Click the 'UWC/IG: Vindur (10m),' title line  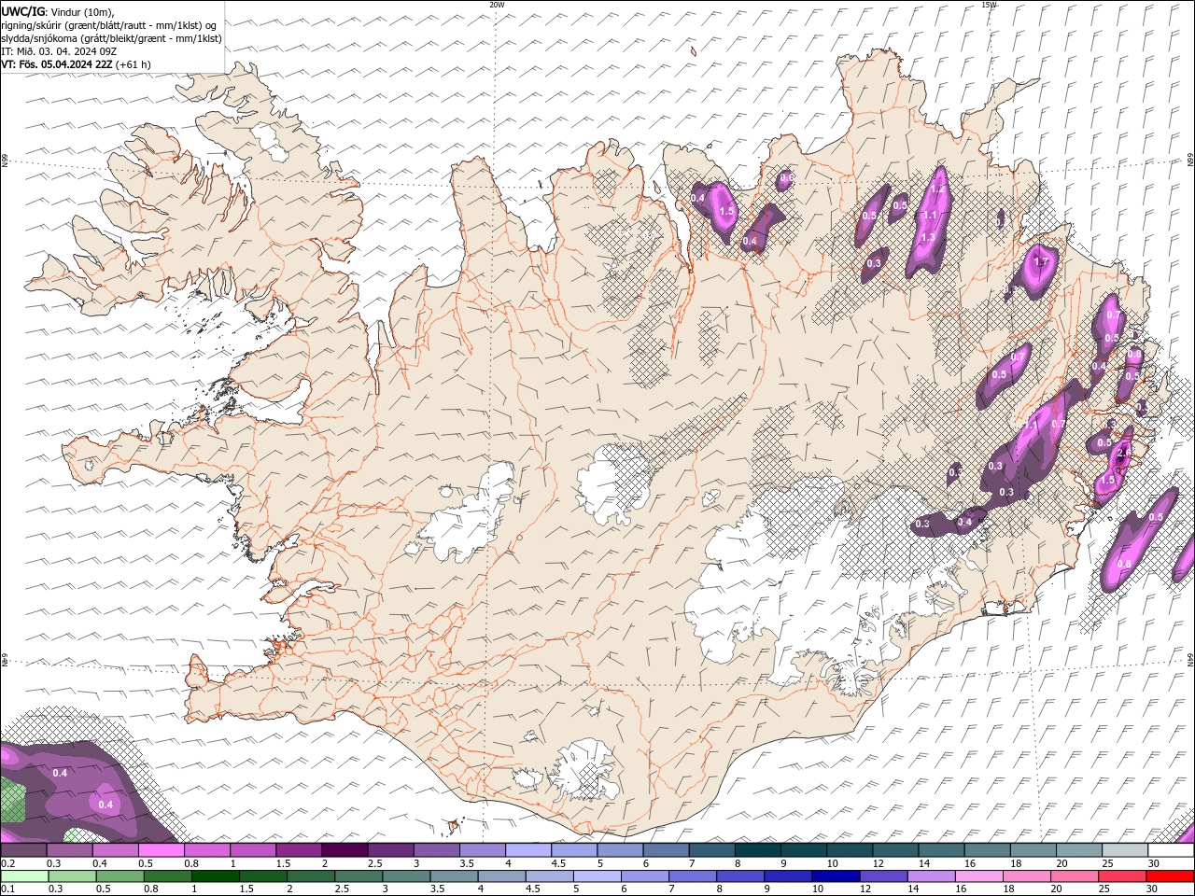click(x=58, y=11)
